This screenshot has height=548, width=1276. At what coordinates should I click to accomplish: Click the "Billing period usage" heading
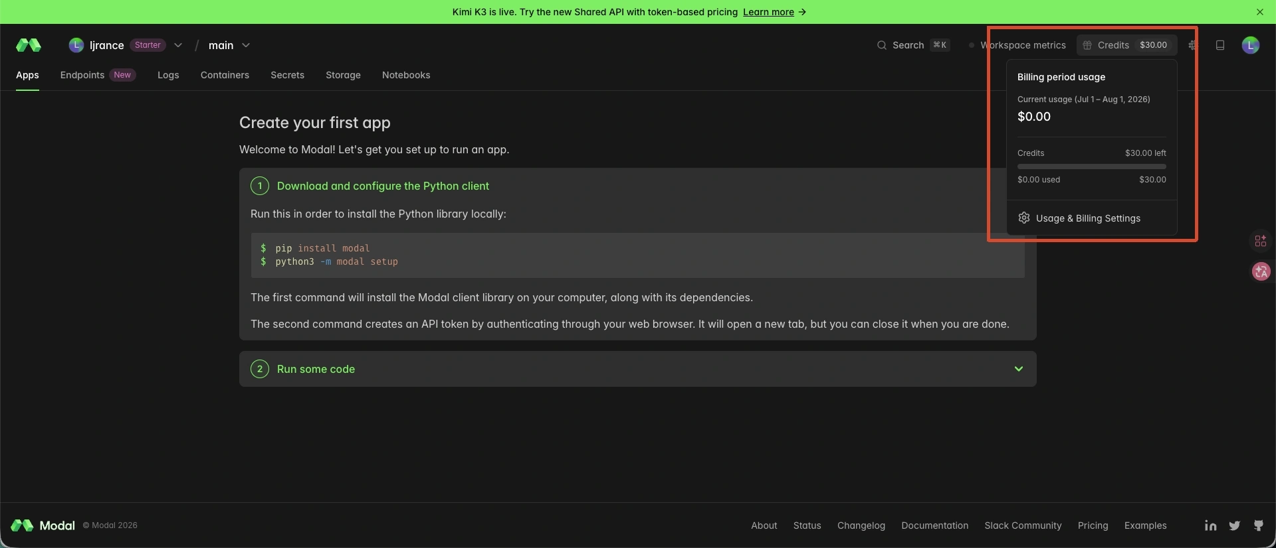pyautogui.click(x=1061, y=77)
